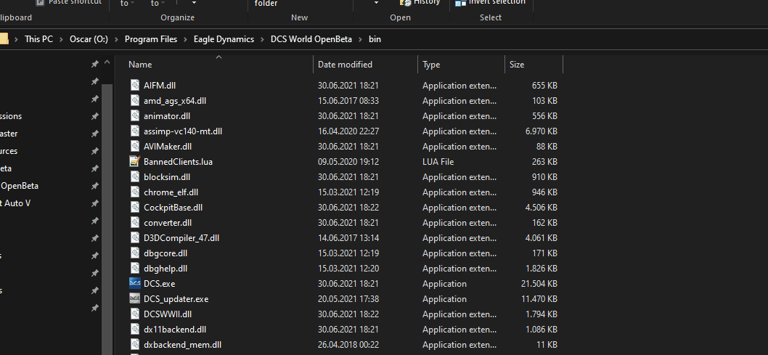Select the BannedClients.lua notepad icon
The width and height of the screenshot is (768, 355).
pyautogui.click(x=135, y=161)
